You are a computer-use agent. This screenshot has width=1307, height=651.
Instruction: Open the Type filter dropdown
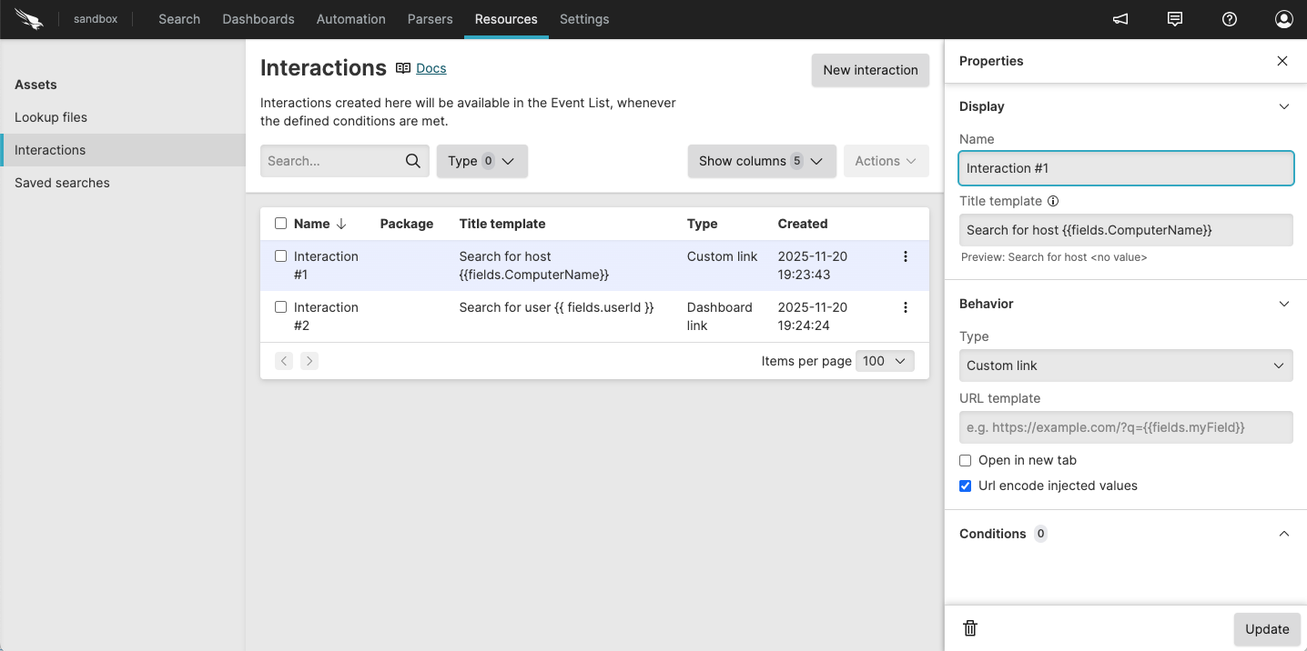click(x=481, y=161)
